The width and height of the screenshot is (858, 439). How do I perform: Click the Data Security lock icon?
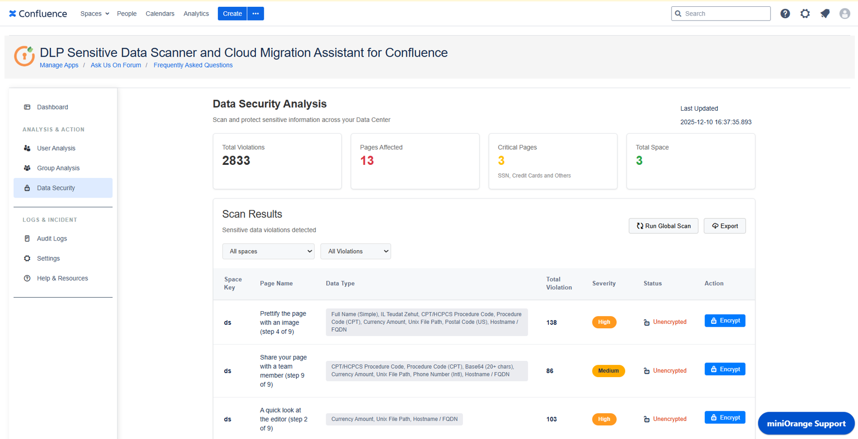(x=27, y=188)
